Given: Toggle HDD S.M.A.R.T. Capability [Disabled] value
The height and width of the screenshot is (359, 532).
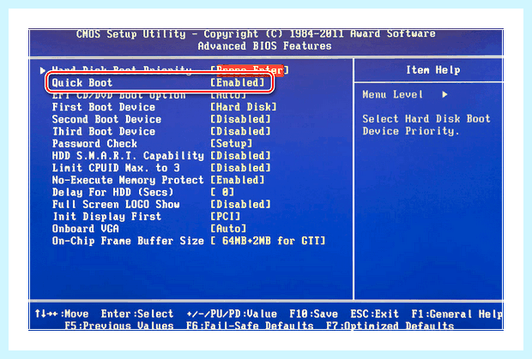Looking at the screenshot, I should coord(240,156).
